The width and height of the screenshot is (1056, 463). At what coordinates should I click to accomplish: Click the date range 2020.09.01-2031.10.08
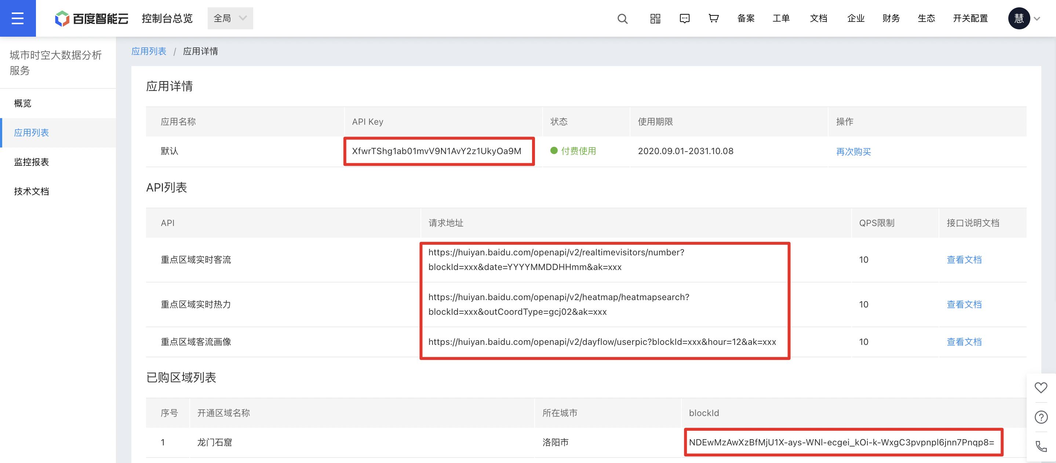(685, 151)
